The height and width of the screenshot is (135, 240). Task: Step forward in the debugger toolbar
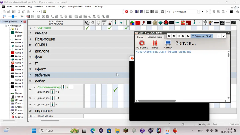pyautogui.click(x=183, y=36)
